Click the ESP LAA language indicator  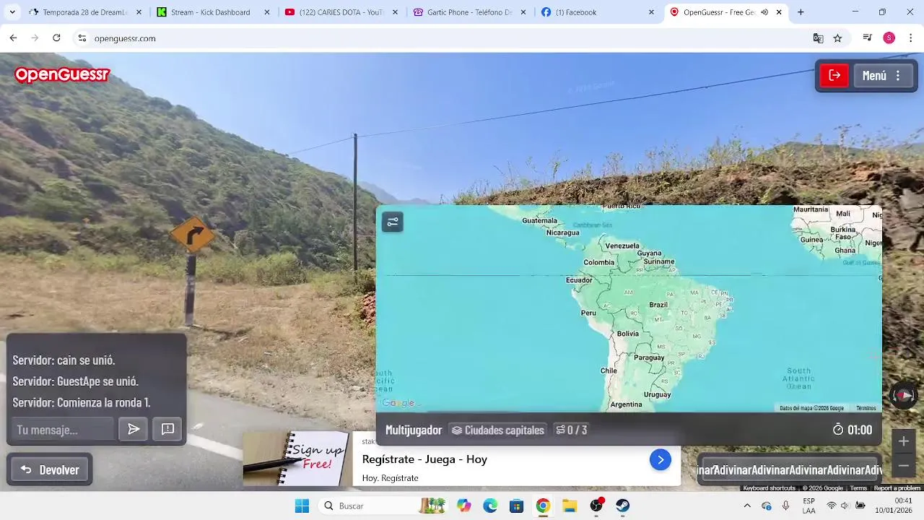[x=809, y=506]
